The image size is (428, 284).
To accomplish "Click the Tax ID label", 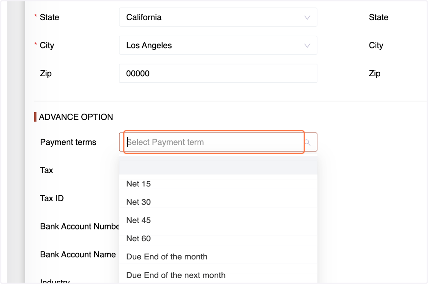I will click(52, 198).
